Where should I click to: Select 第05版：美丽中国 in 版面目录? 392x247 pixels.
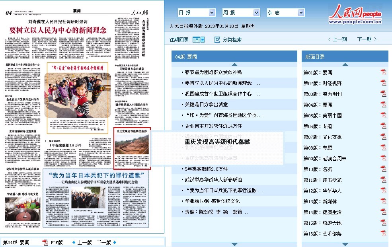click(x=322, y=115)
